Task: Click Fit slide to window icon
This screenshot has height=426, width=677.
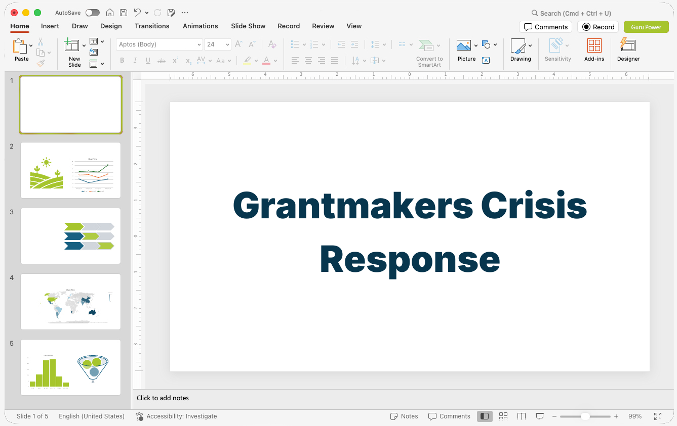Action: point(658,416)
